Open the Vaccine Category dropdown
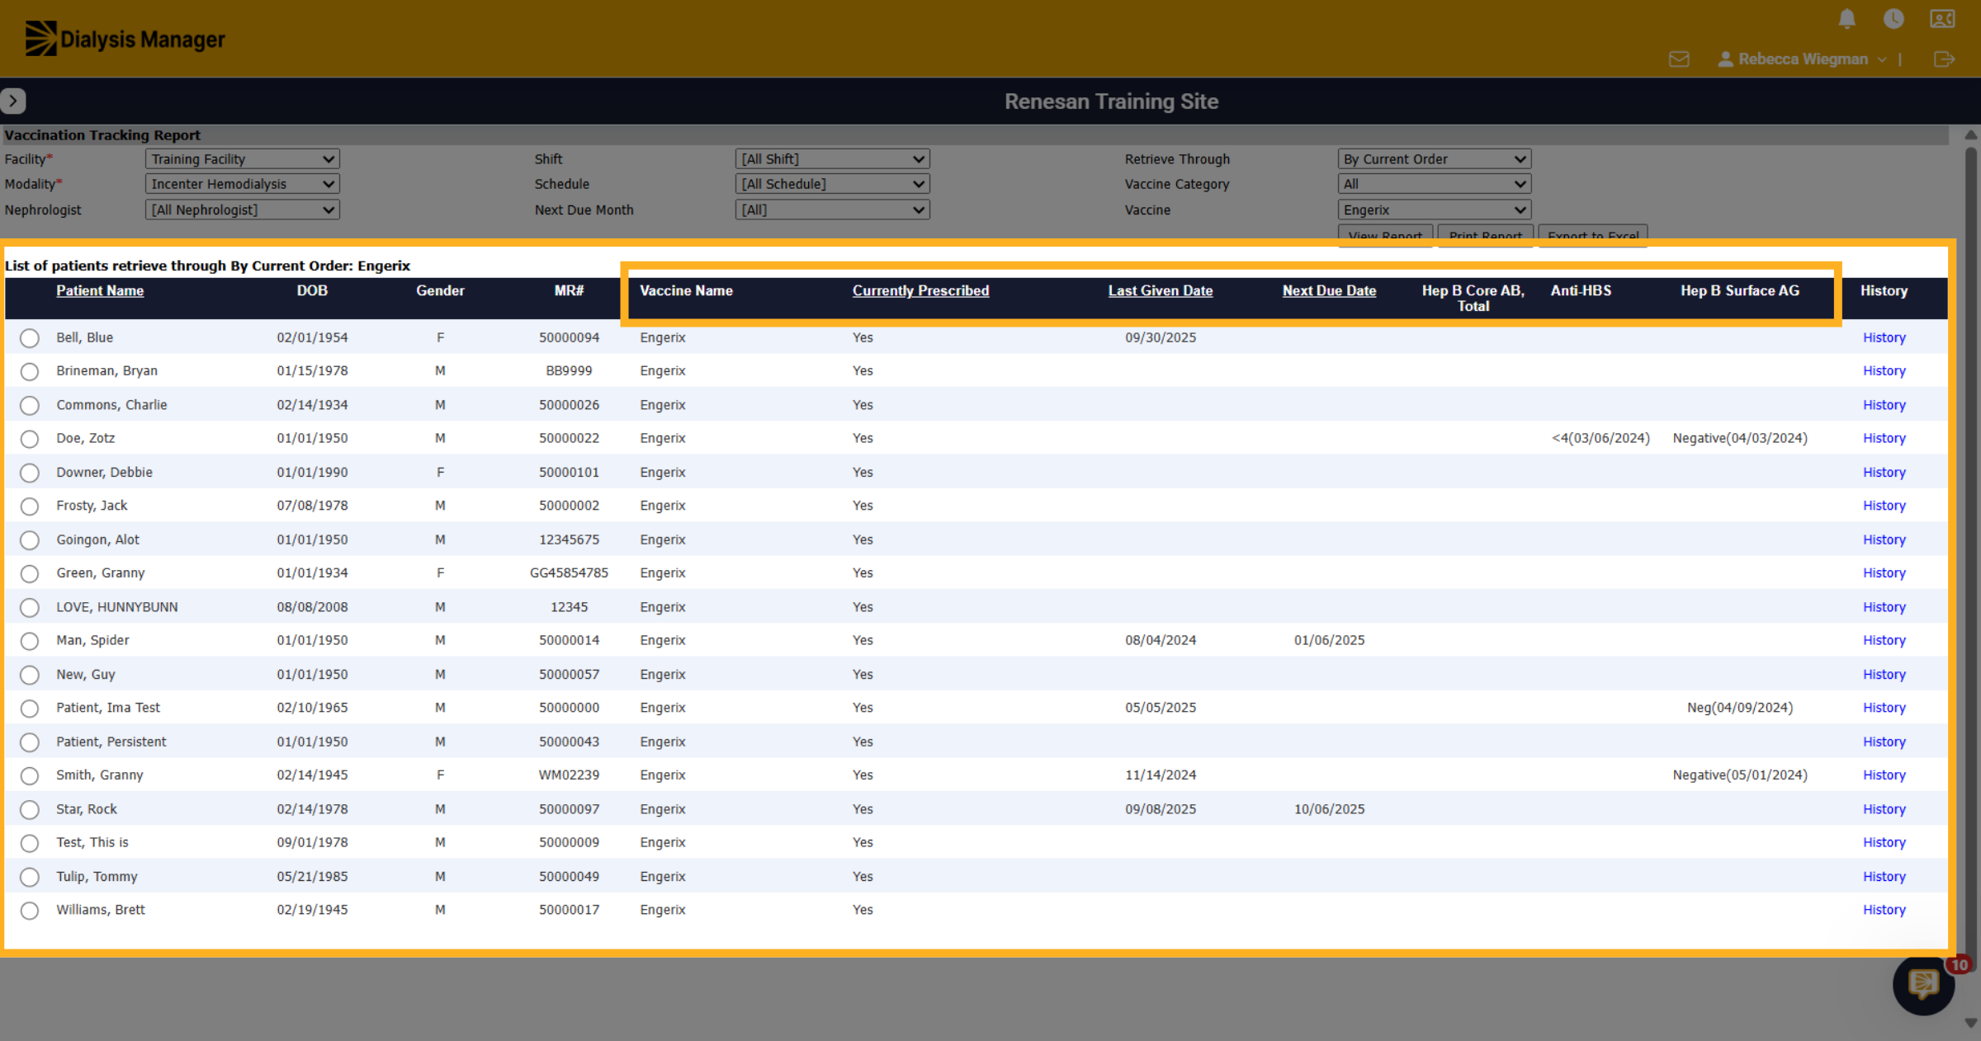Screen dimensions: 1981x1041 pyautogui.click(x=1435, y=184)
